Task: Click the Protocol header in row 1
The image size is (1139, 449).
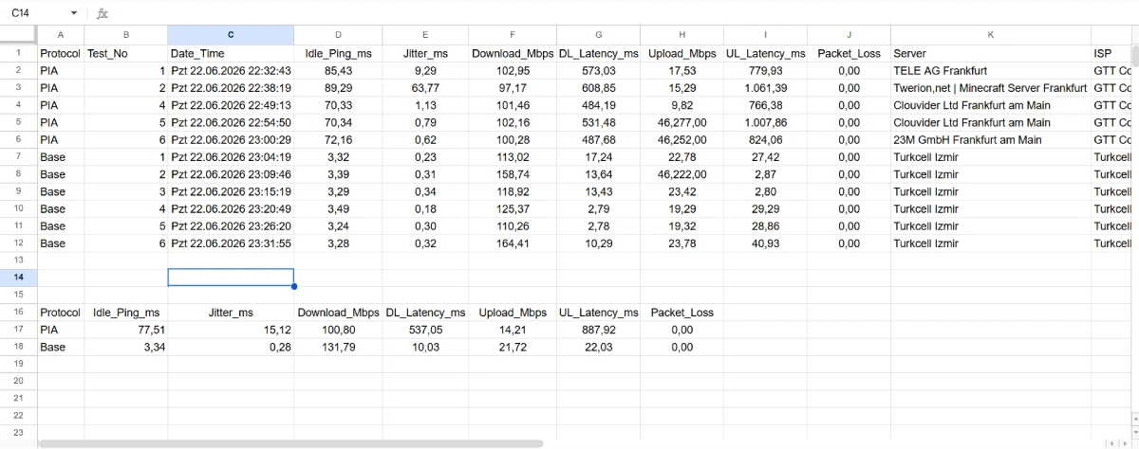Action: coord(60,54)
